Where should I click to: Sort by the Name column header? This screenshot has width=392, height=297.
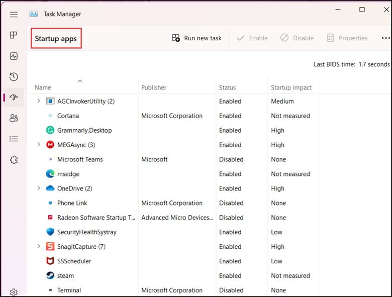tap(43, 87)
